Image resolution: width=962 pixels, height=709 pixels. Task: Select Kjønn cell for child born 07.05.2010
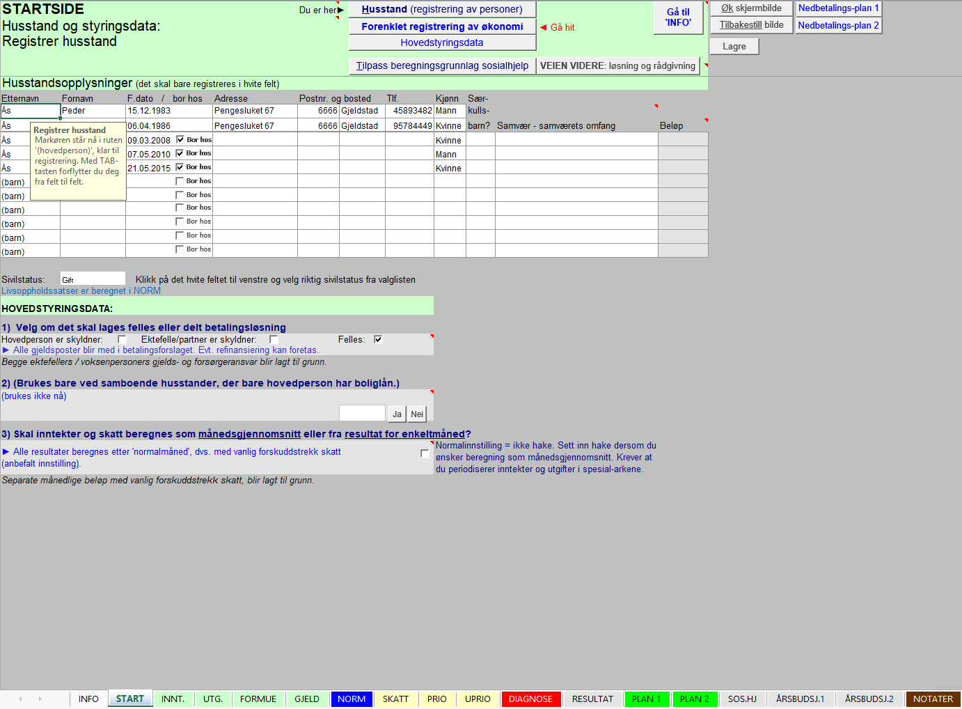[x=450, y=154]
